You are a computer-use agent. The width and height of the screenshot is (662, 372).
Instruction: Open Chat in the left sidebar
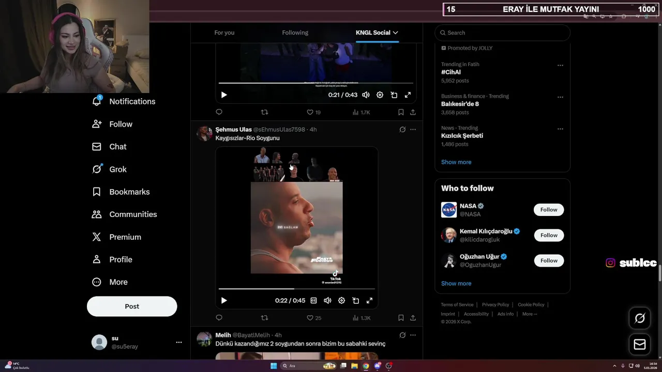coord(109,147)
